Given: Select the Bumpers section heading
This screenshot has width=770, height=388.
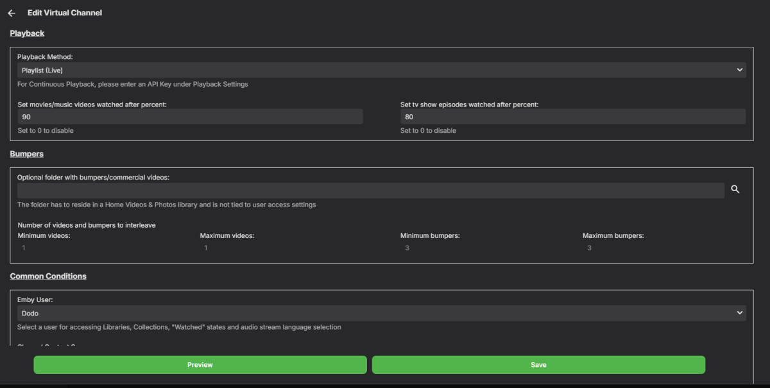Looking at the screenshot, I should [x=27, y=155].
